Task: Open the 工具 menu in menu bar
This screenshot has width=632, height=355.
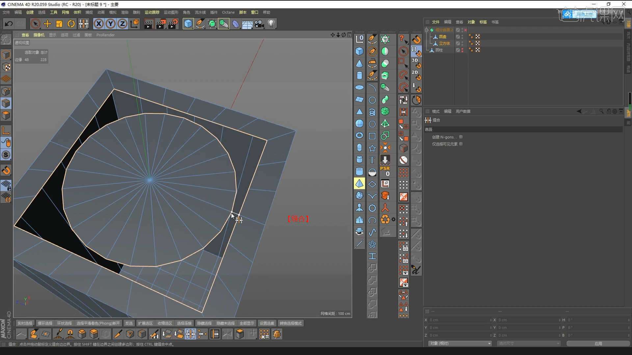Action: (54, 12)
